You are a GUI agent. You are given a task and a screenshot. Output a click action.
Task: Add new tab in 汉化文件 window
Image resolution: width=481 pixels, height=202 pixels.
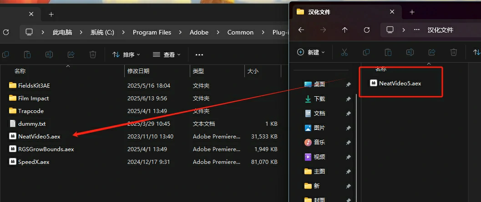[x=412, y=12]
